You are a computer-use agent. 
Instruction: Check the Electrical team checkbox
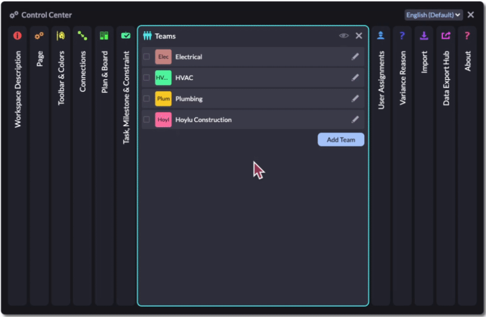147,57
